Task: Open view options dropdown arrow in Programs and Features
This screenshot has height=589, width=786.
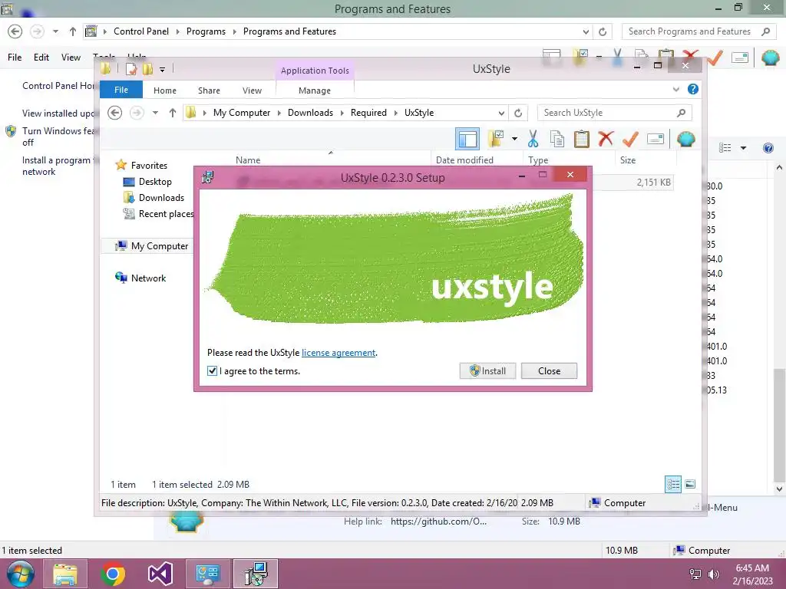Action: coord(743,148)
